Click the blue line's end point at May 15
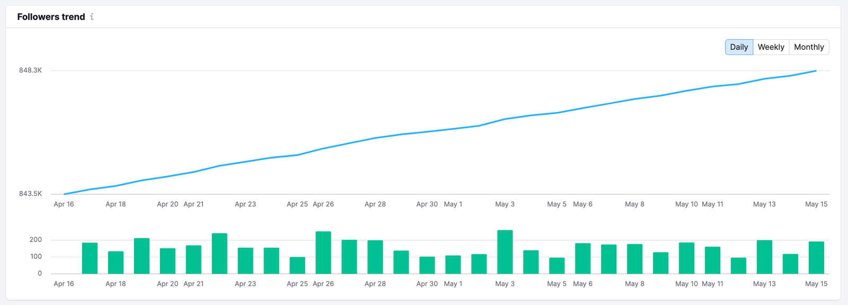 point(816,70)
